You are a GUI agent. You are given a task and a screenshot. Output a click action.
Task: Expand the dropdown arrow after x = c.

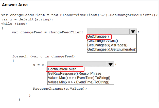pos(110,65)
